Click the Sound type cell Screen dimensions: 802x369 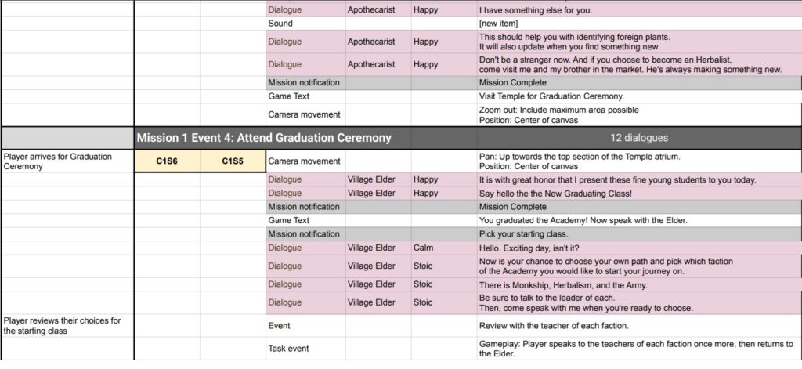(305, 24)
